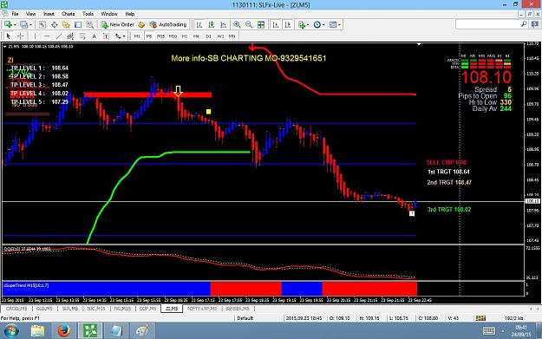Viewport: 542px width, 339px height.
Task: Toggle Chart Shift button
Action: coord(288,24)
